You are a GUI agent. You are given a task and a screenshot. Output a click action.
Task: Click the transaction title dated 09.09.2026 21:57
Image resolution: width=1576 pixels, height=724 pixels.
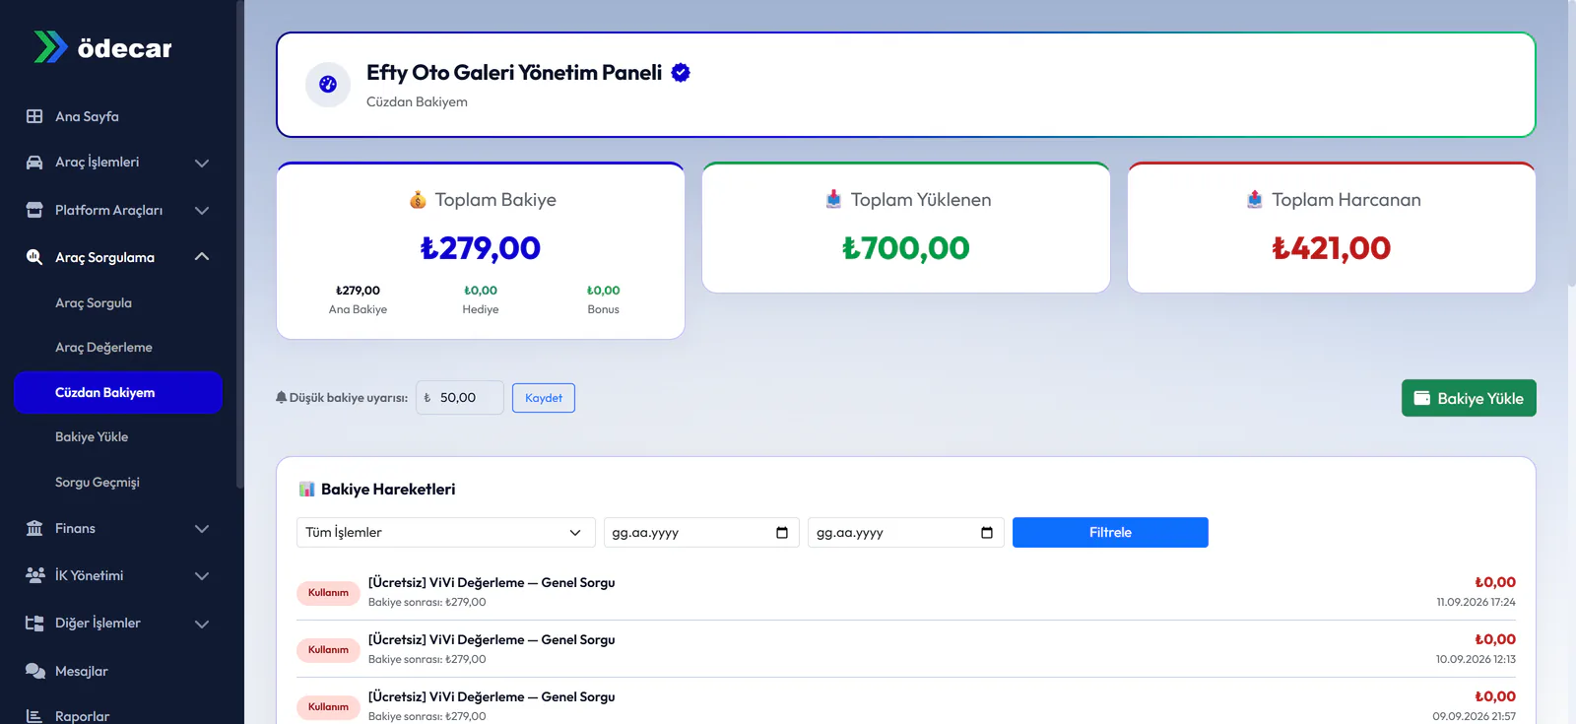coord(492,697)
